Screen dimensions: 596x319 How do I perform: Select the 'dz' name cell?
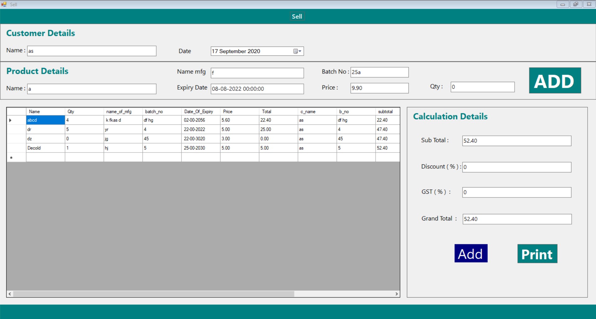tap(45, 139)
